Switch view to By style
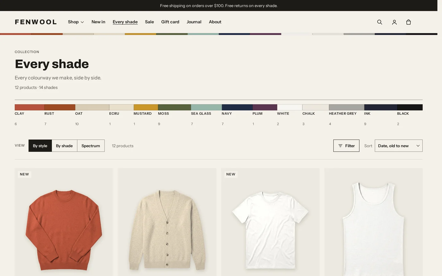 (40, 146)
